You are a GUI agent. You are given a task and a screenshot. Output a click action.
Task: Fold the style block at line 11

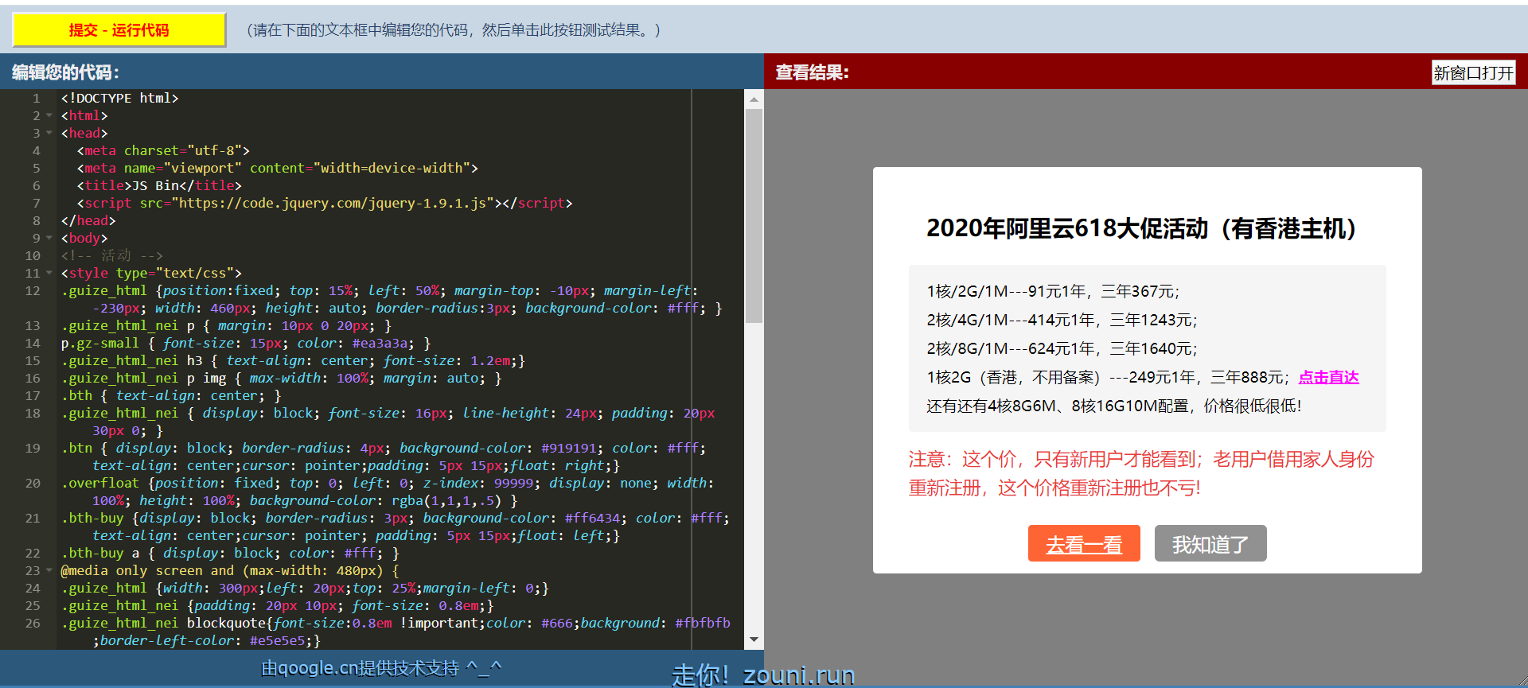coord(49,273)
